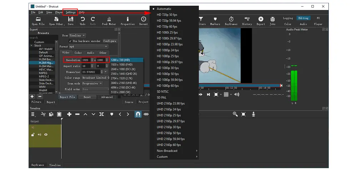This screenshot has width=357, height=171.
Task: Toggle Use hardware encoder checkbox
Action: pos(70,41)
